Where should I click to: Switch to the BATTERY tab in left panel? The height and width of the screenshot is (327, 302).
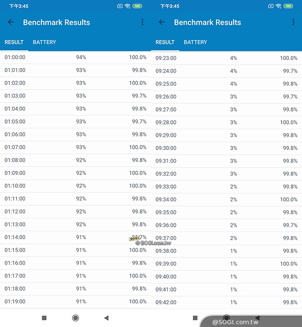pos(44,42)
